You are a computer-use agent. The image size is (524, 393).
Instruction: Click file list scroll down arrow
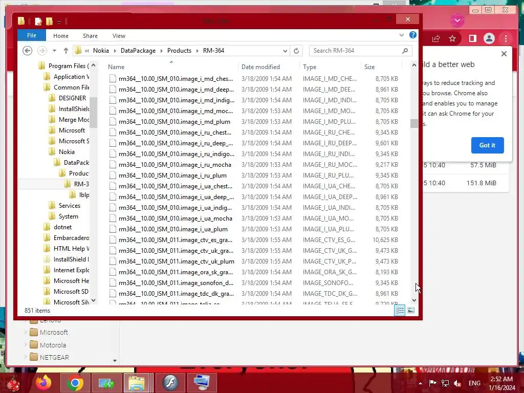(x=414, y=300)
